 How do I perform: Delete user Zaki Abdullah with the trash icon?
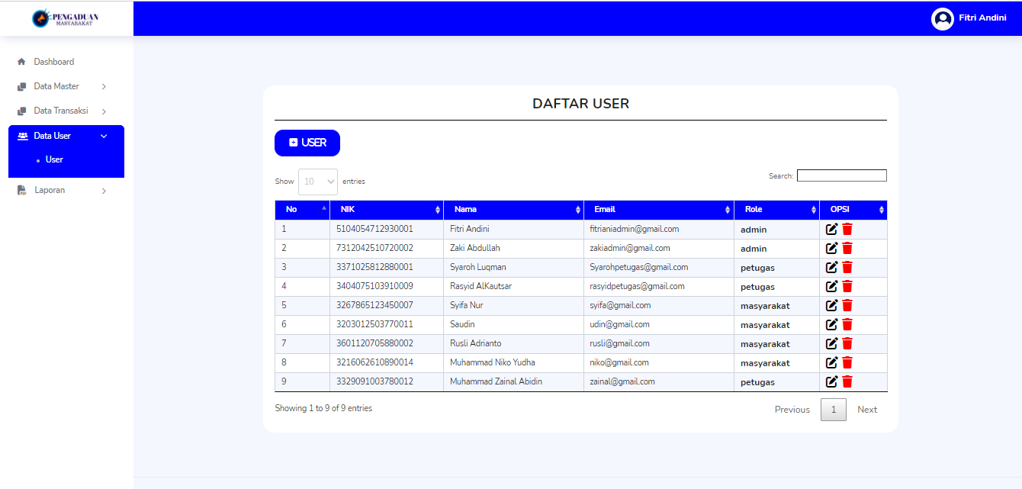coord(847,248)
